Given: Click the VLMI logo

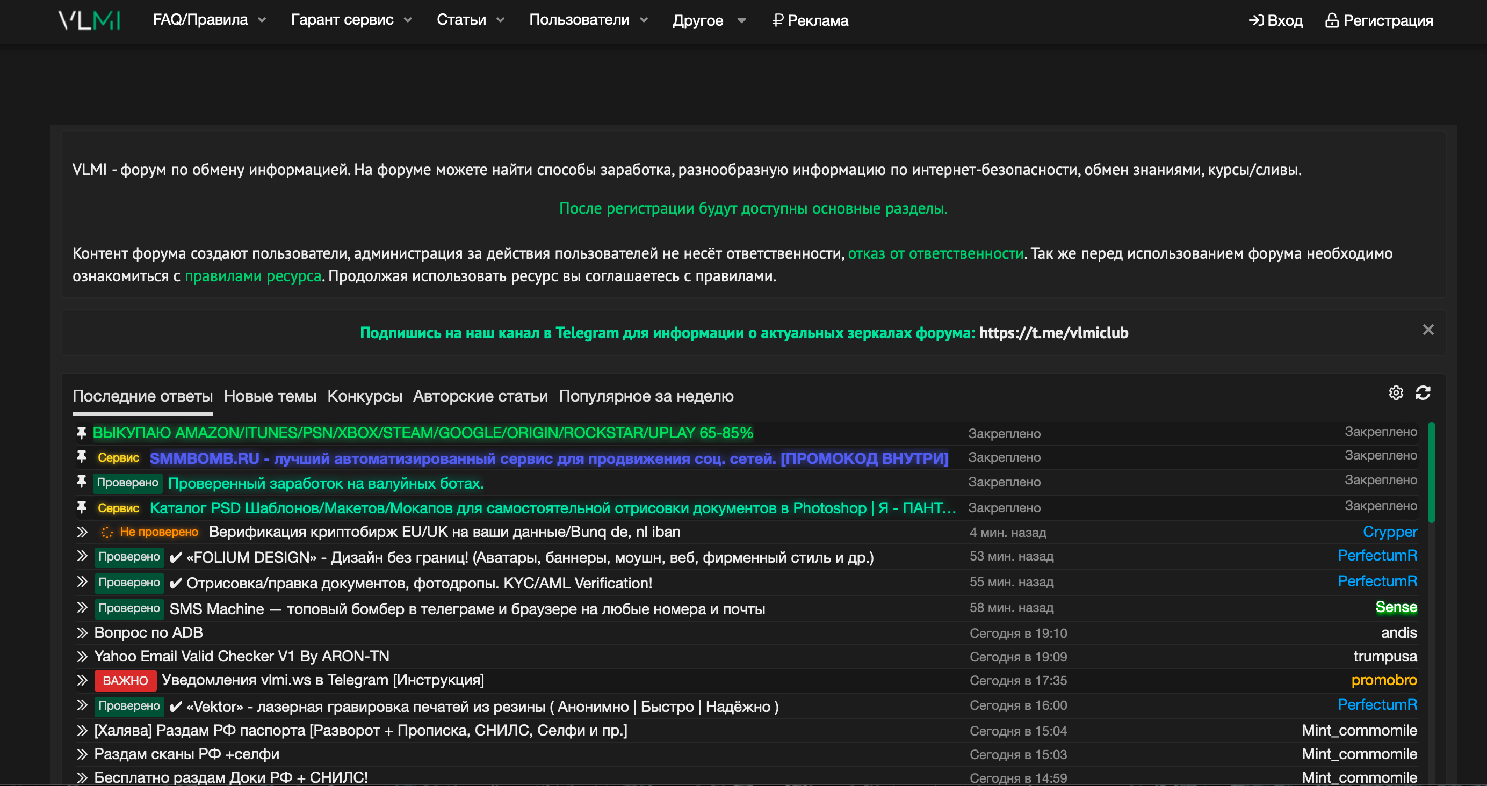Looking at the screenshot, I should 90,20.
